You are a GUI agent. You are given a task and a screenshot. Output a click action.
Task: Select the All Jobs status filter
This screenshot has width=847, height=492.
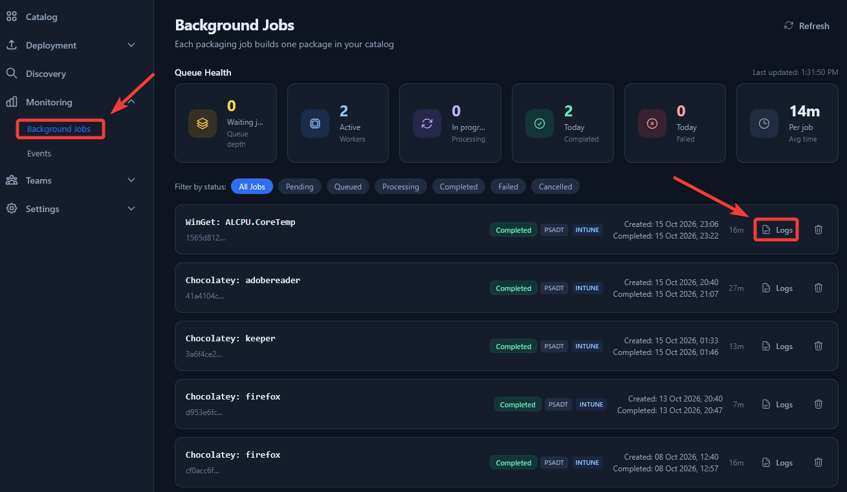[252, 186]
